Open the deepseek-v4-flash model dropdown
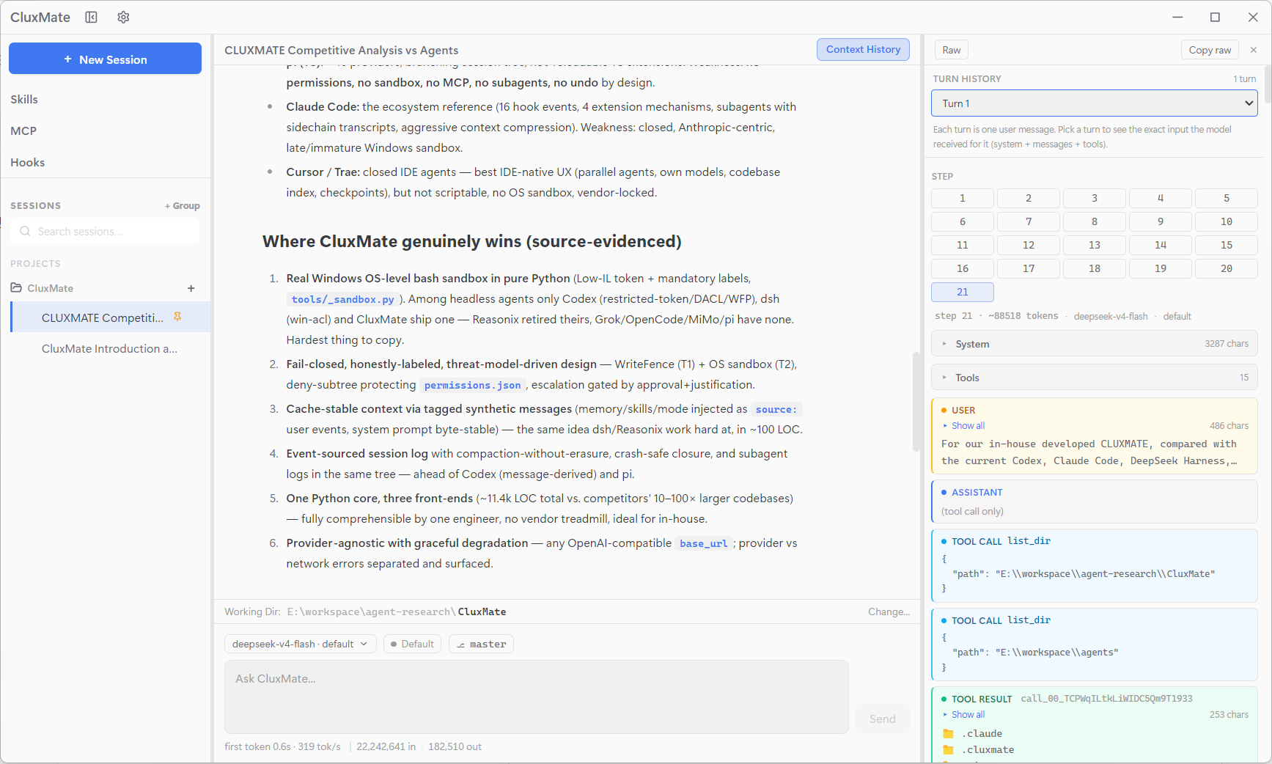 (x=300, y=644)
